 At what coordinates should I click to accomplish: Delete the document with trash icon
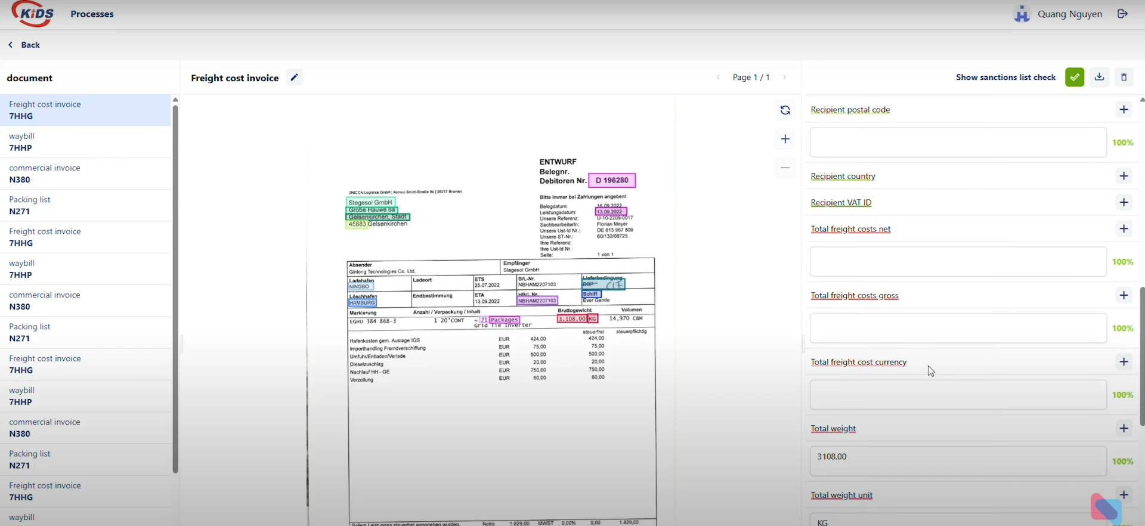click(x=1124, y=78)
